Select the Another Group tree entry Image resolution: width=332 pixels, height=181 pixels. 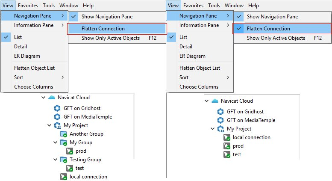tap(86, 134)
